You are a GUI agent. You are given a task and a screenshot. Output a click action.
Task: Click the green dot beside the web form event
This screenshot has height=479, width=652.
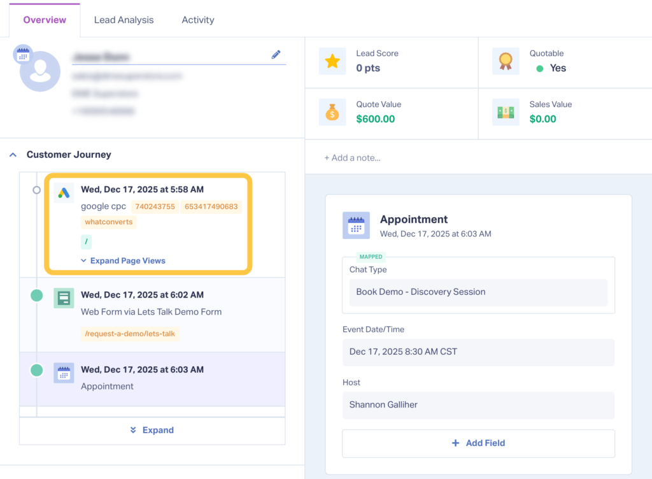pos(36,296)
